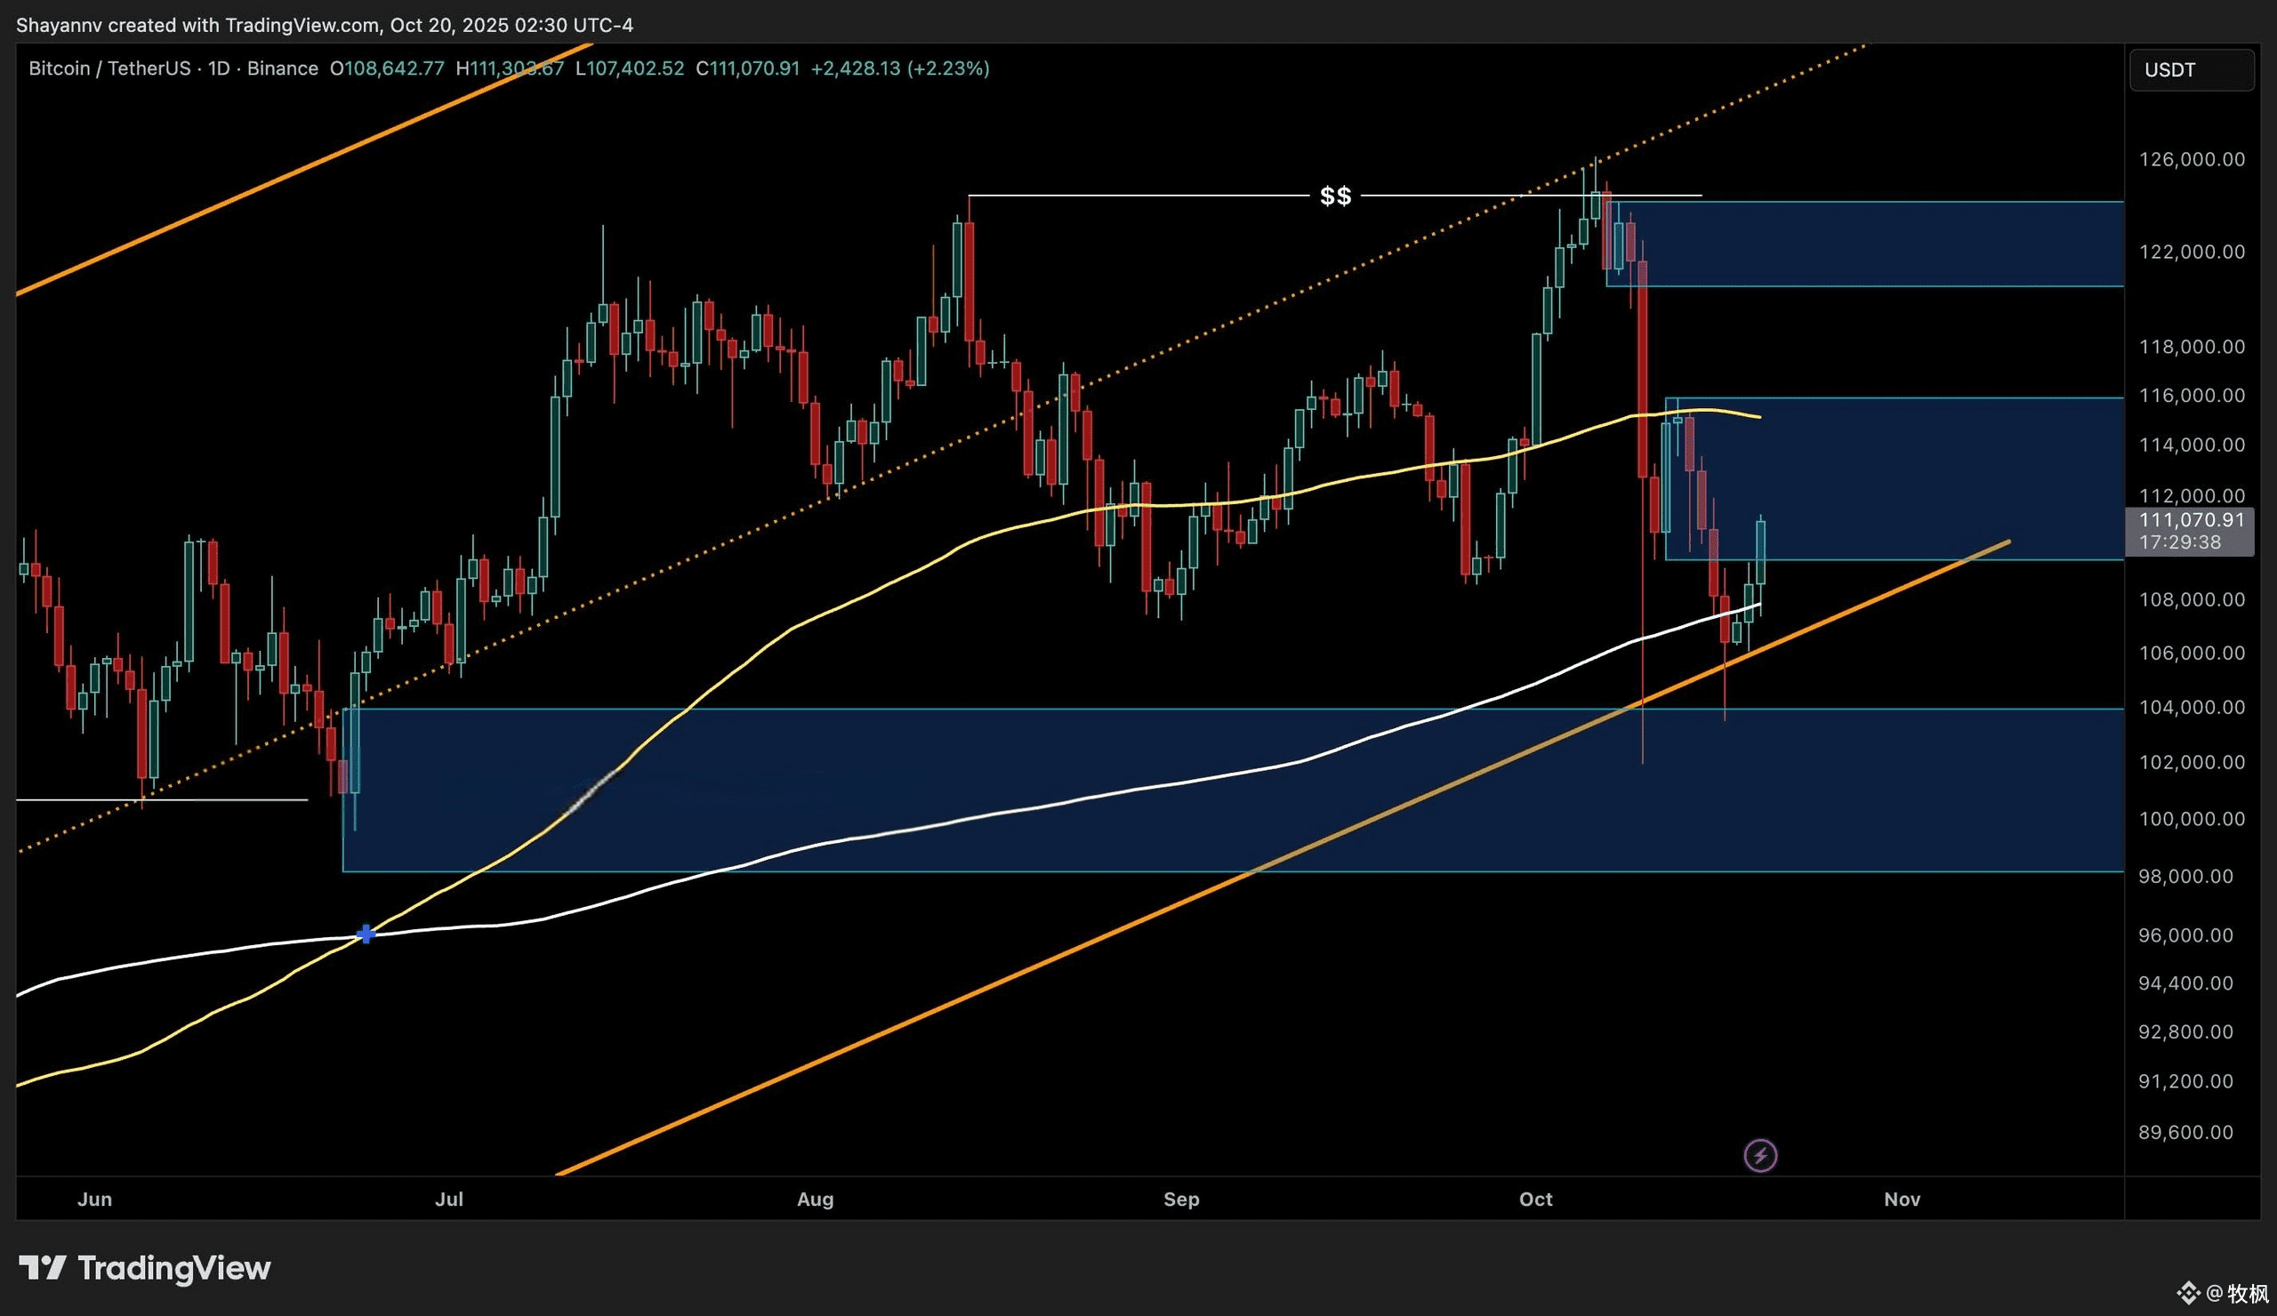Click the purple lightning bolt icon

point(1759,1155)
